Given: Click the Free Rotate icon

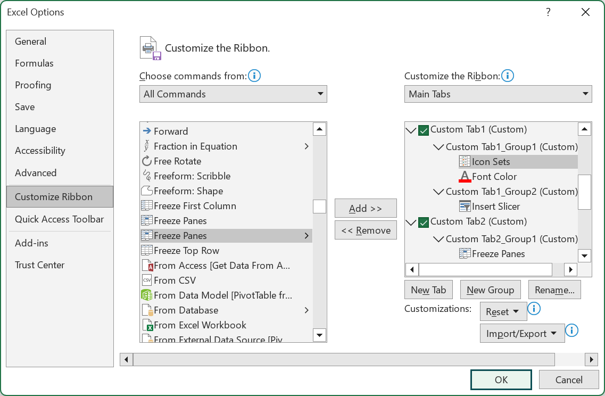Looking at the screenshot, I should click(147, 161).
